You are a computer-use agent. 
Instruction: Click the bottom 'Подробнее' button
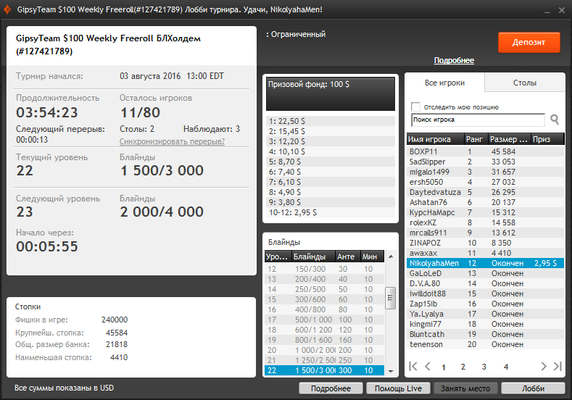pos(331,388)
